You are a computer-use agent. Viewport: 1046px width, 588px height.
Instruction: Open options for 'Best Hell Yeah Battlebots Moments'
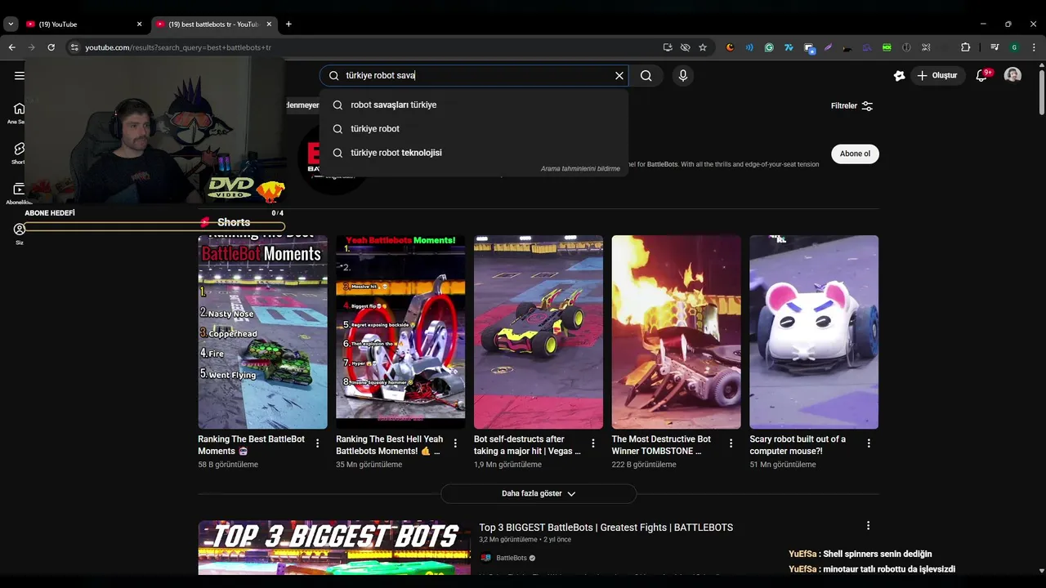point(455,443)
